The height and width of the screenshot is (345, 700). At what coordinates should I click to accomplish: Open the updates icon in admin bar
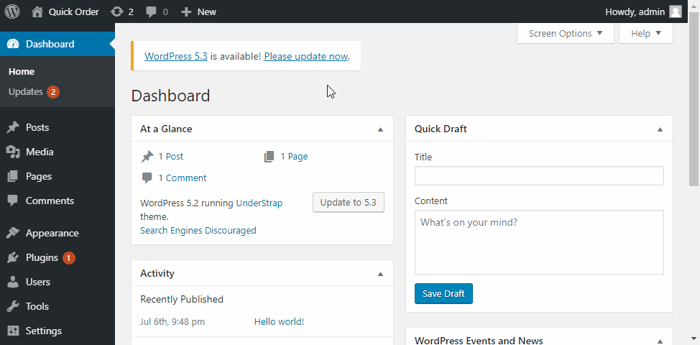coord(116,11)
